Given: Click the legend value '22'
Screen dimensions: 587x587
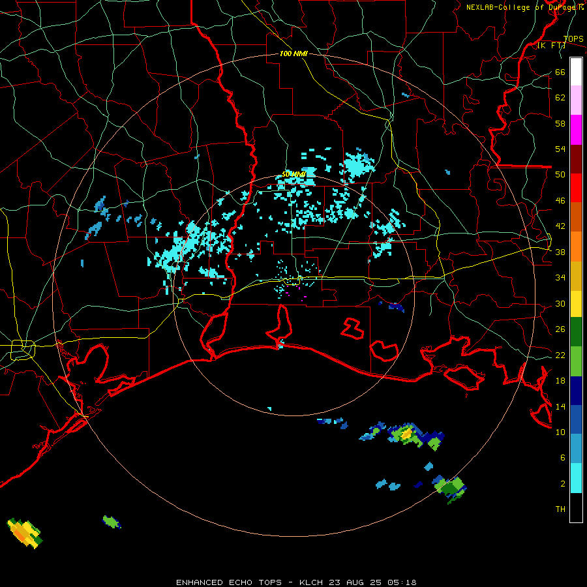Looking at the screenshot, I should click(560, 355).
